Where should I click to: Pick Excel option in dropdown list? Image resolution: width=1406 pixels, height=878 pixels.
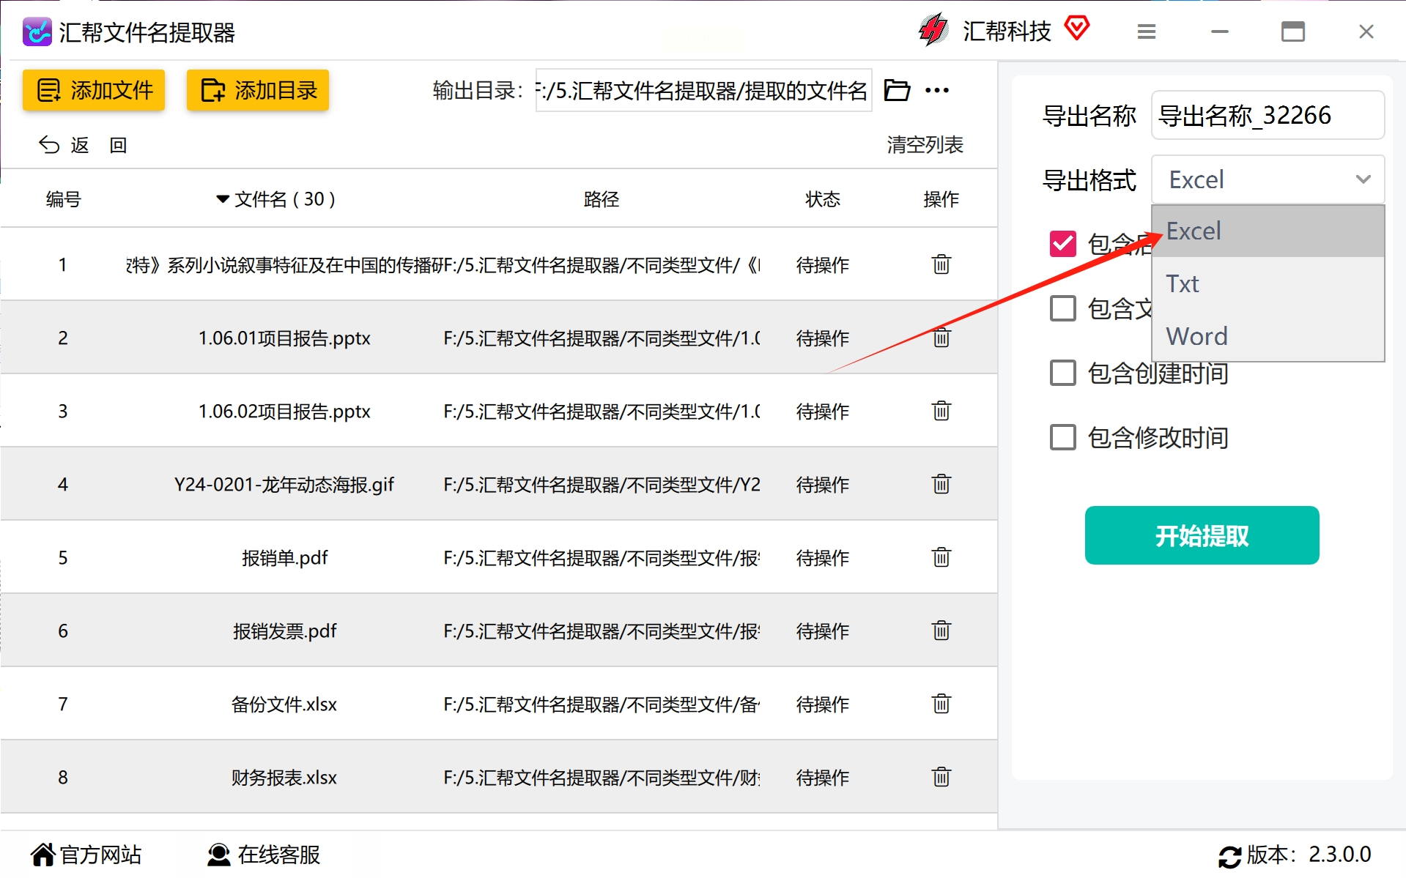[1268, 231]
